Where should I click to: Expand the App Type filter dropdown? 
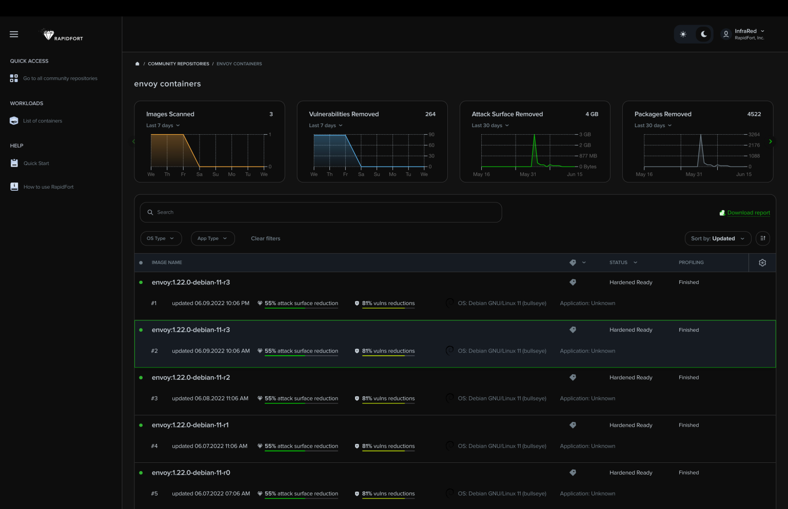pyautogui.click(x=212, y=238)
